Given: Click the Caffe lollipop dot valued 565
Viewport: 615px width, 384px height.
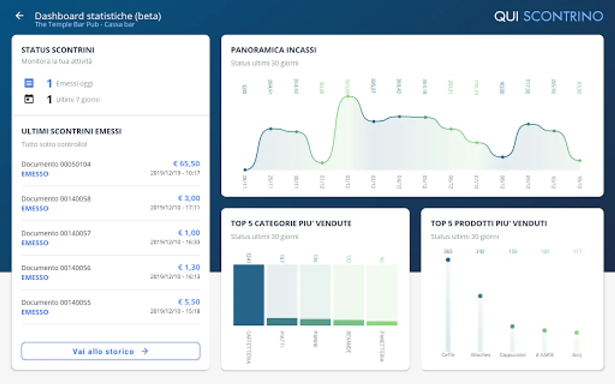Looking at the screenshot, I should pos(448,260).
